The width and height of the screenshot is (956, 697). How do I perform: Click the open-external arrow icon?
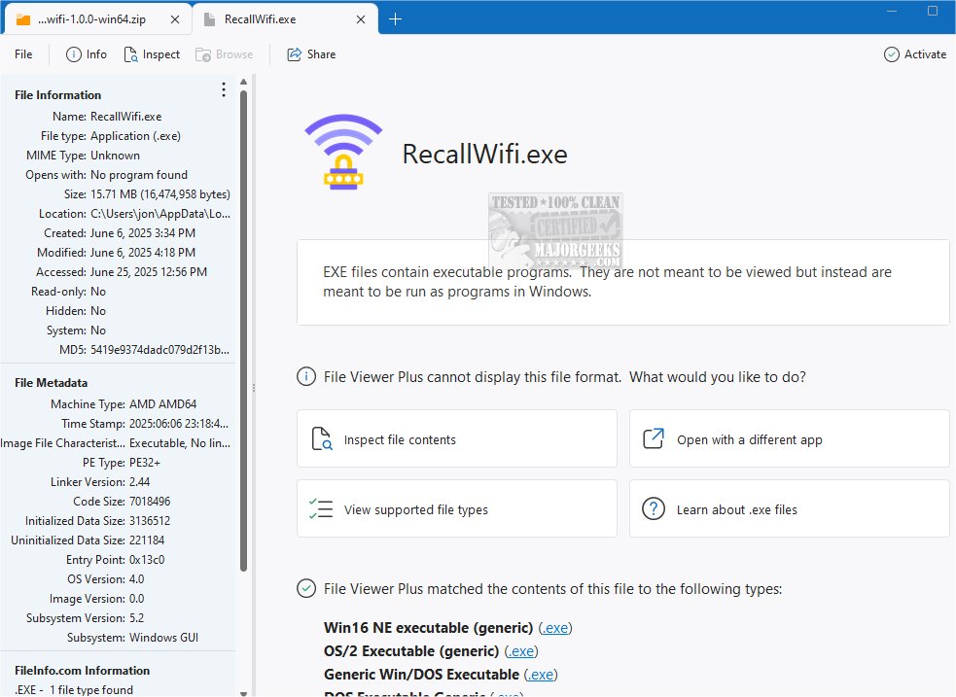point(654,438)
